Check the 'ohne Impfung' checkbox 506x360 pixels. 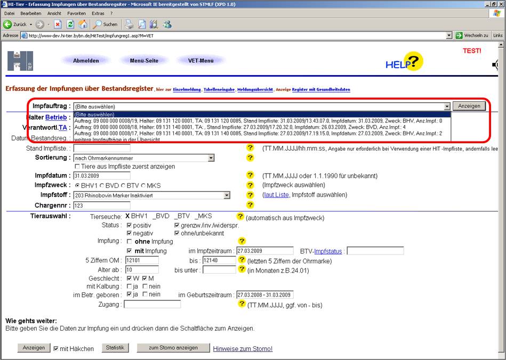point(130,241)
